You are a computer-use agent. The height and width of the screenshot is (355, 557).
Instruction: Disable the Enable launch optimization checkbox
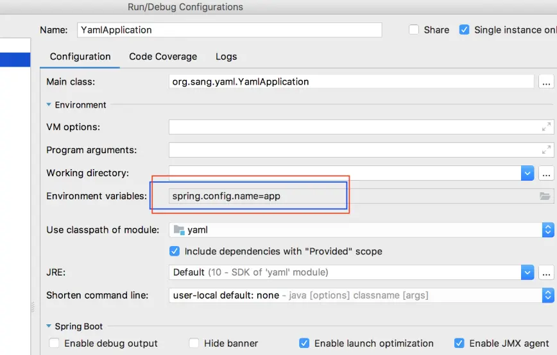click(x=304, y=343)
